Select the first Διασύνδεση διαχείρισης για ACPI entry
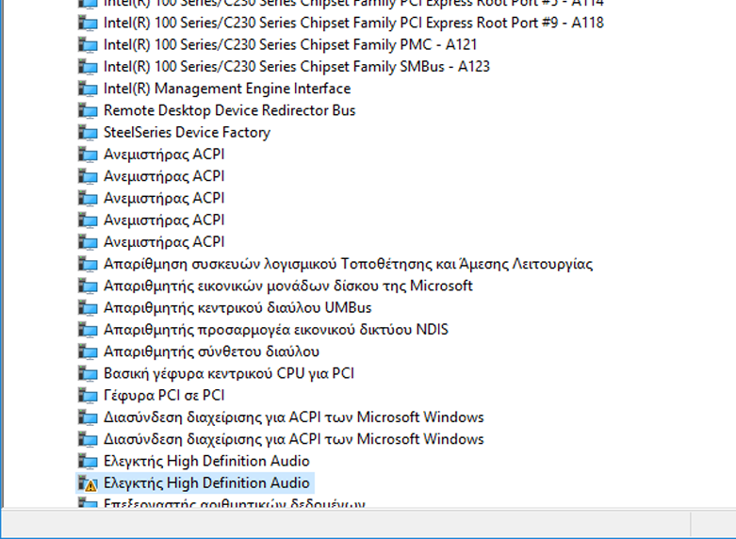 [x=293, y=417]
